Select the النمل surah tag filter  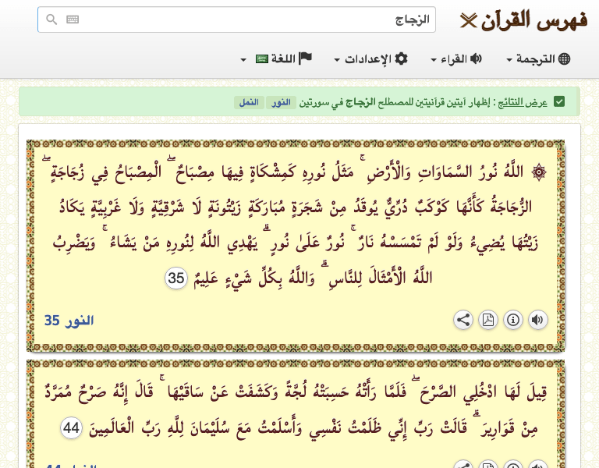[249, 102]
